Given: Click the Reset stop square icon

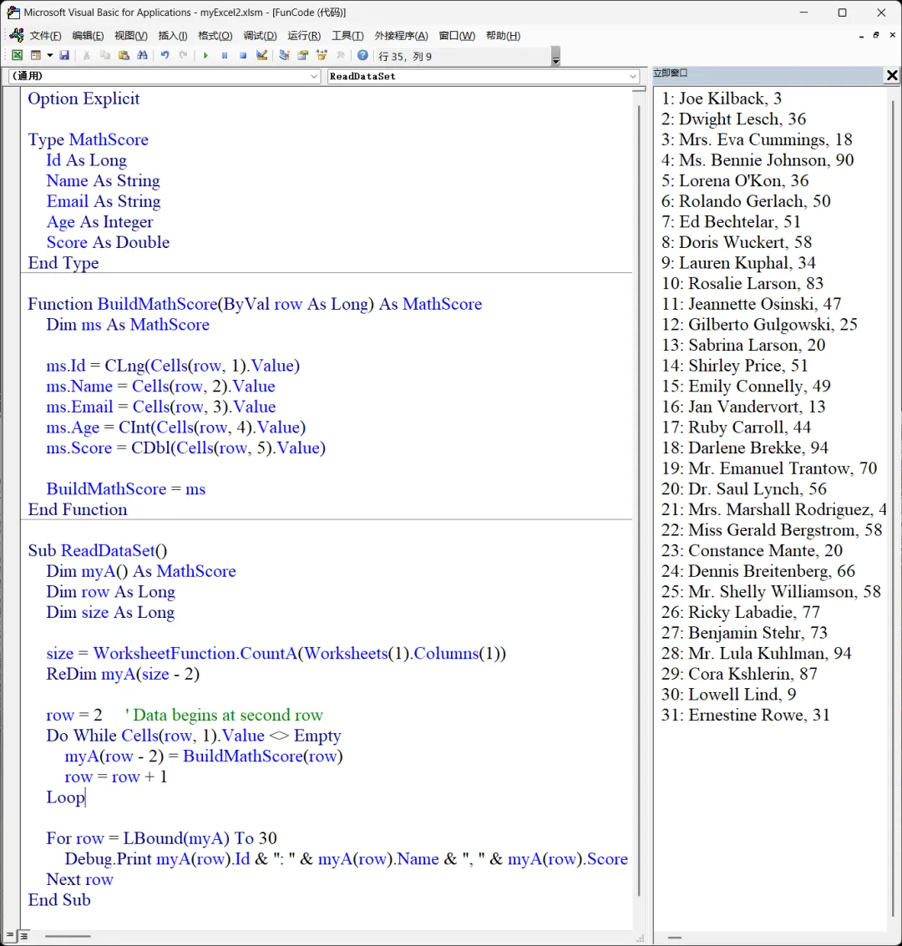Looking at the screenshot, I should coord(243,55).
